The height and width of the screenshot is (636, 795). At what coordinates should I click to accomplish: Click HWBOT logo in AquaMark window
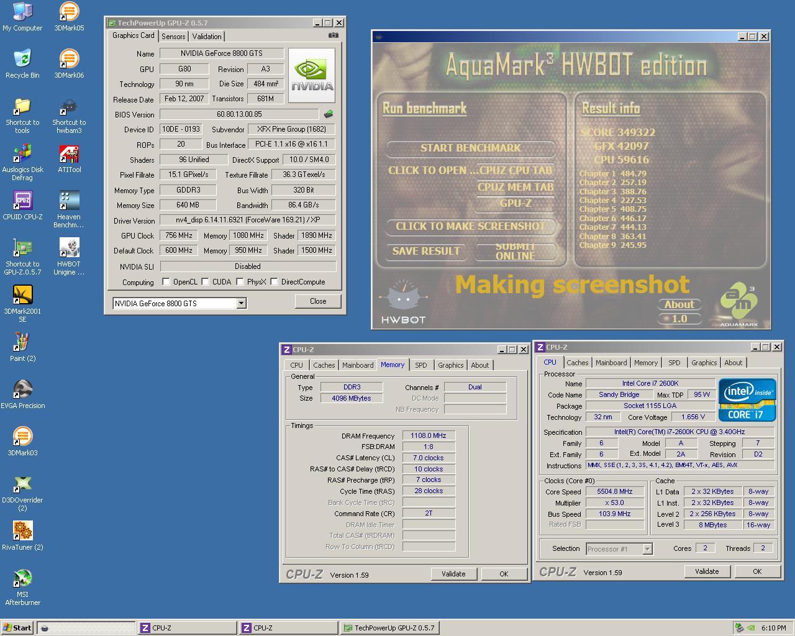403,302
